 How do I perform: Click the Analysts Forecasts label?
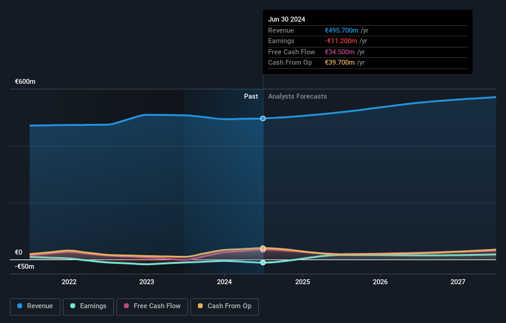297,97
